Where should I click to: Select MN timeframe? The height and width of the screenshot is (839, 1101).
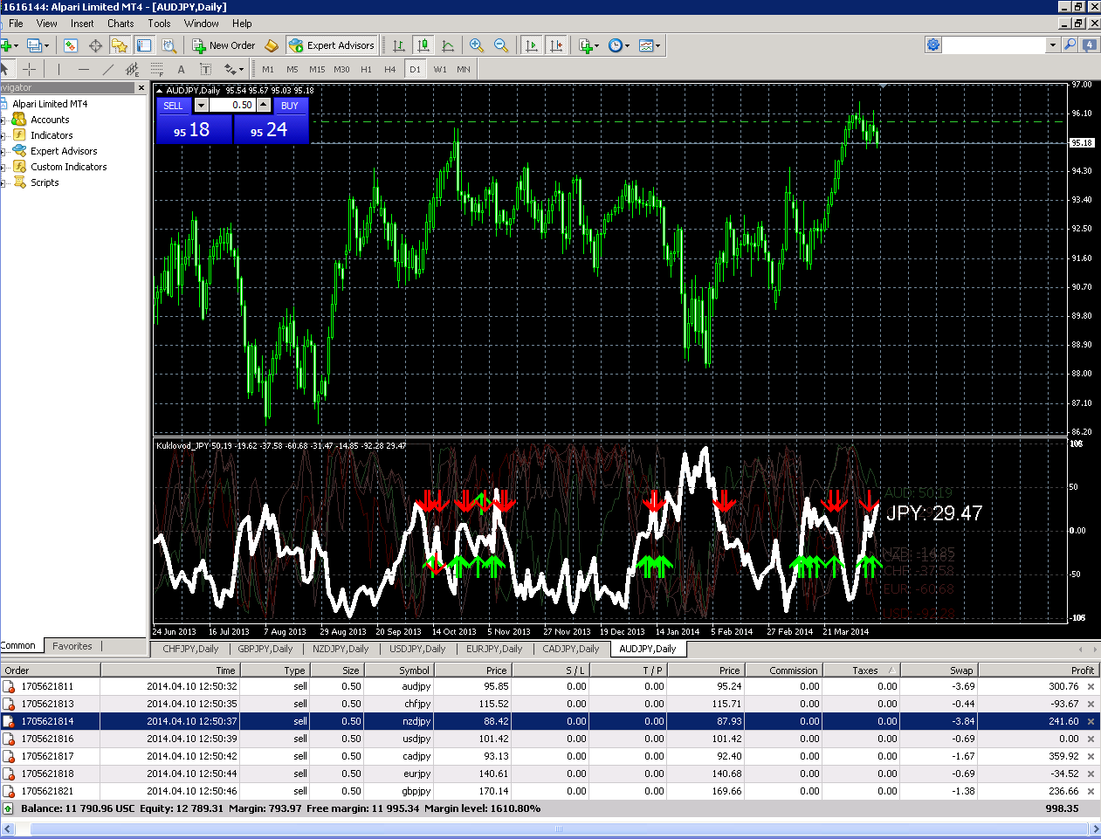tap(464, 69)
